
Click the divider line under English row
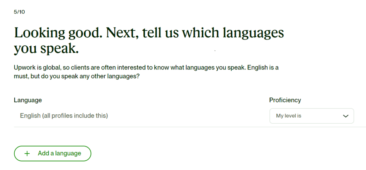190,127
